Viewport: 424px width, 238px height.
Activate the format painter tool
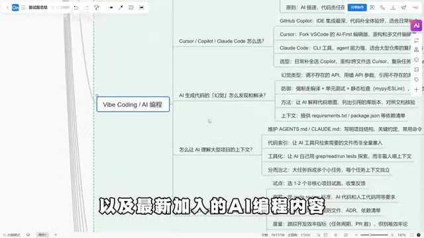97,7
